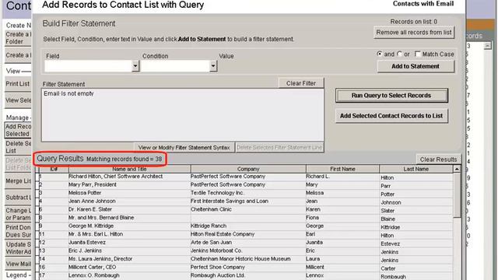Click the Name and Title column header
The width and height of the screenshot is (498, 280).
(x=129, y=169)
